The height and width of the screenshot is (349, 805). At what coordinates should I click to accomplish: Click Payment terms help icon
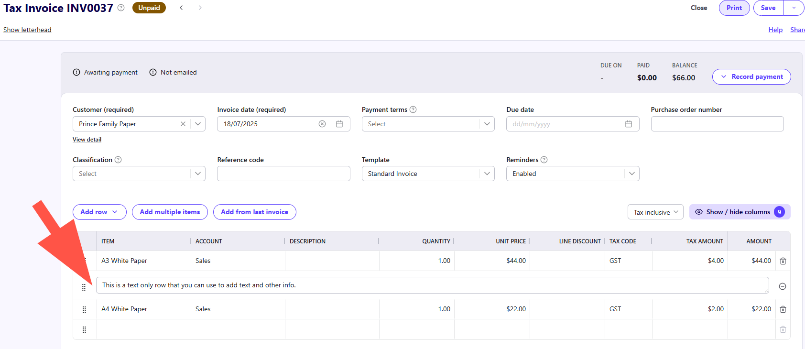point(413,109)
